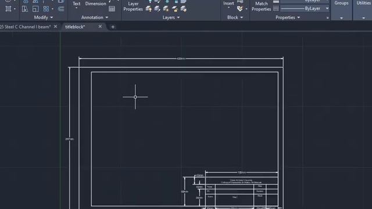
Task: Expand the Properties panel title
Action: coord(288,17)
